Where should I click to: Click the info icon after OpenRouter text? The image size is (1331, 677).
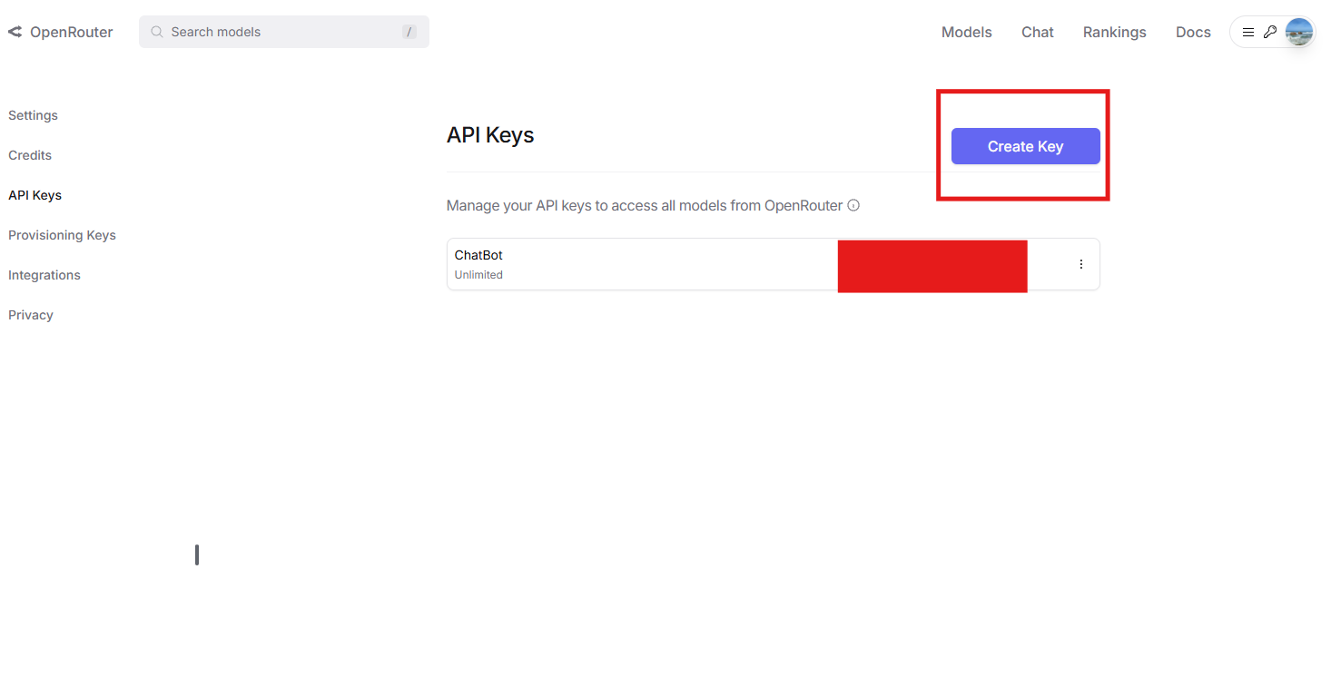(x=853, y=205)
